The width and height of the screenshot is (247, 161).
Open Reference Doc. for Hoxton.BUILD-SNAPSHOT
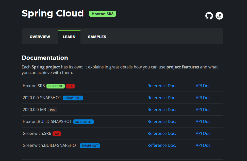(162, 121)
